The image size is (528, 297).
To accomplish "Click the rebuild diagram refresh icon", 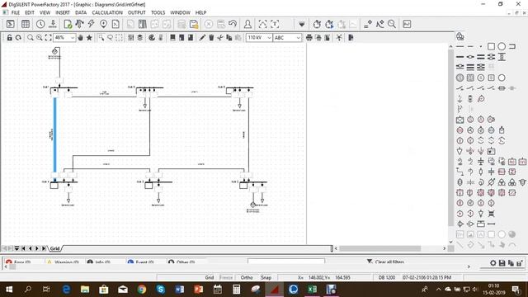I will (18, 38).
